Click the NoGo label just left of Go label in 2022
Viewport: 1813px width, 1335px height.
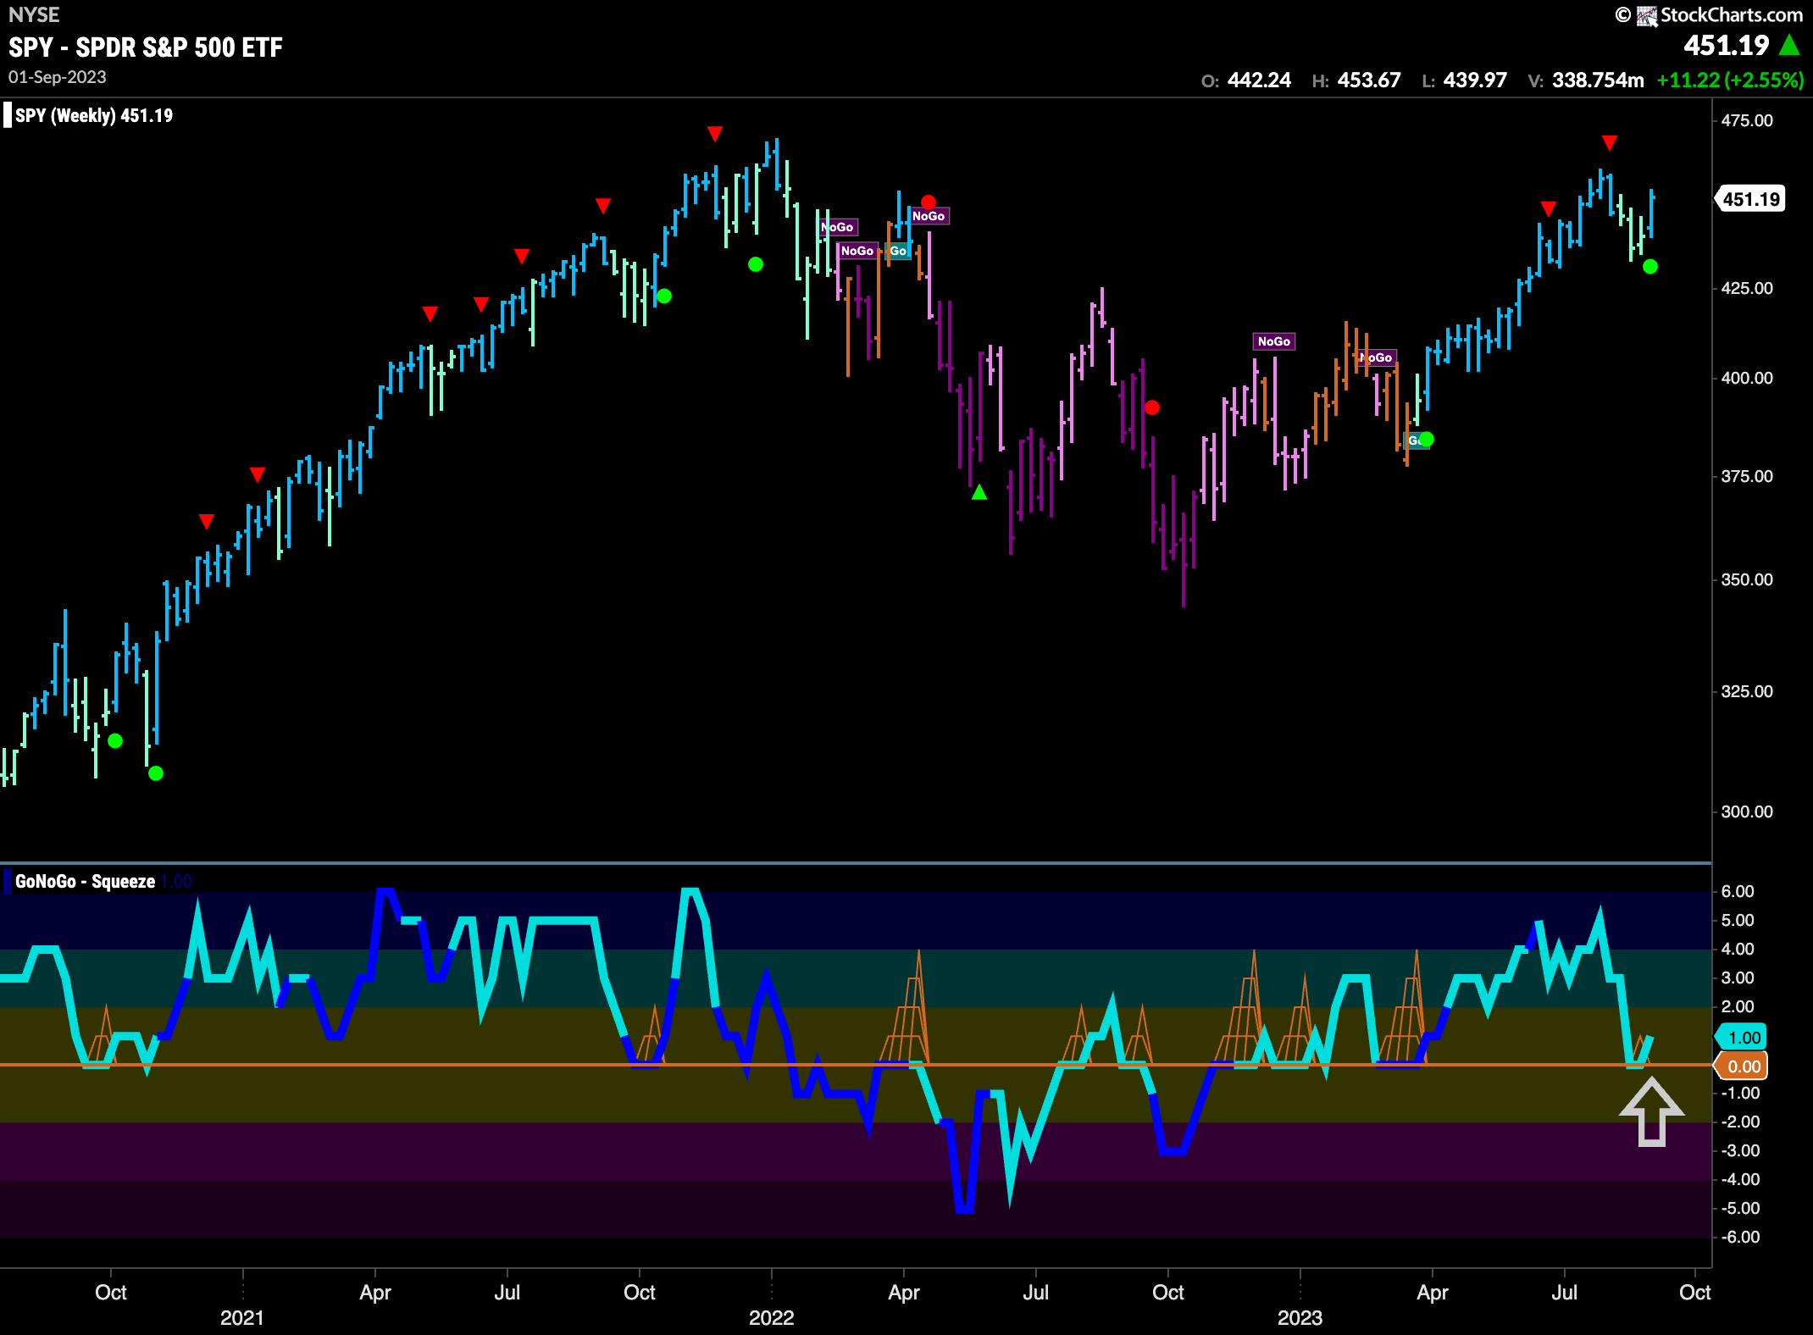pyautogui.click(x=857, y=251)
